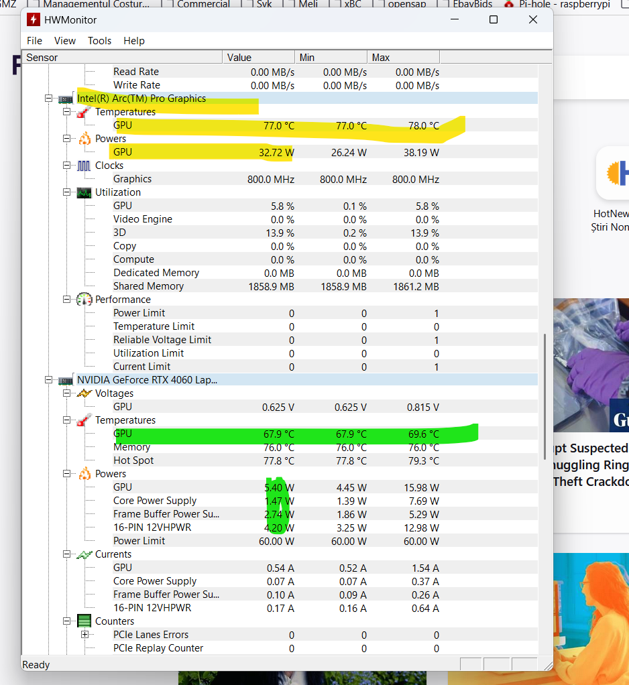Image resolution: width=629 pixels, height=685 pixels.
Task: Open the Tools menu
Action: click(x=99, y=41)
